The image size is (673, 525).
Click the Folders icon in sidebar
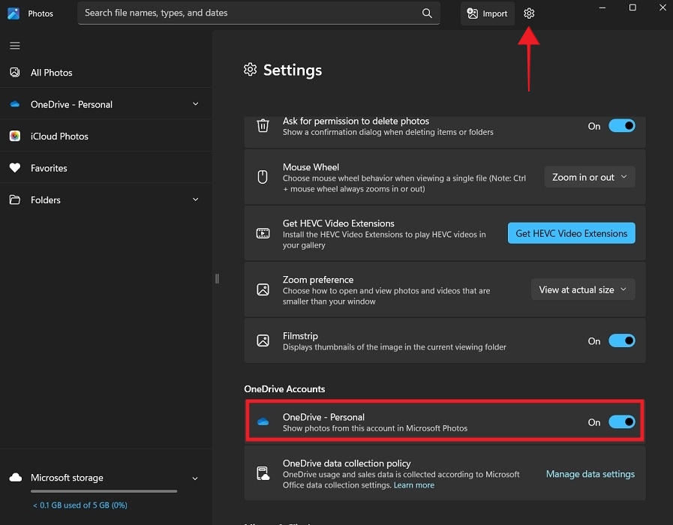click(15, 199)
